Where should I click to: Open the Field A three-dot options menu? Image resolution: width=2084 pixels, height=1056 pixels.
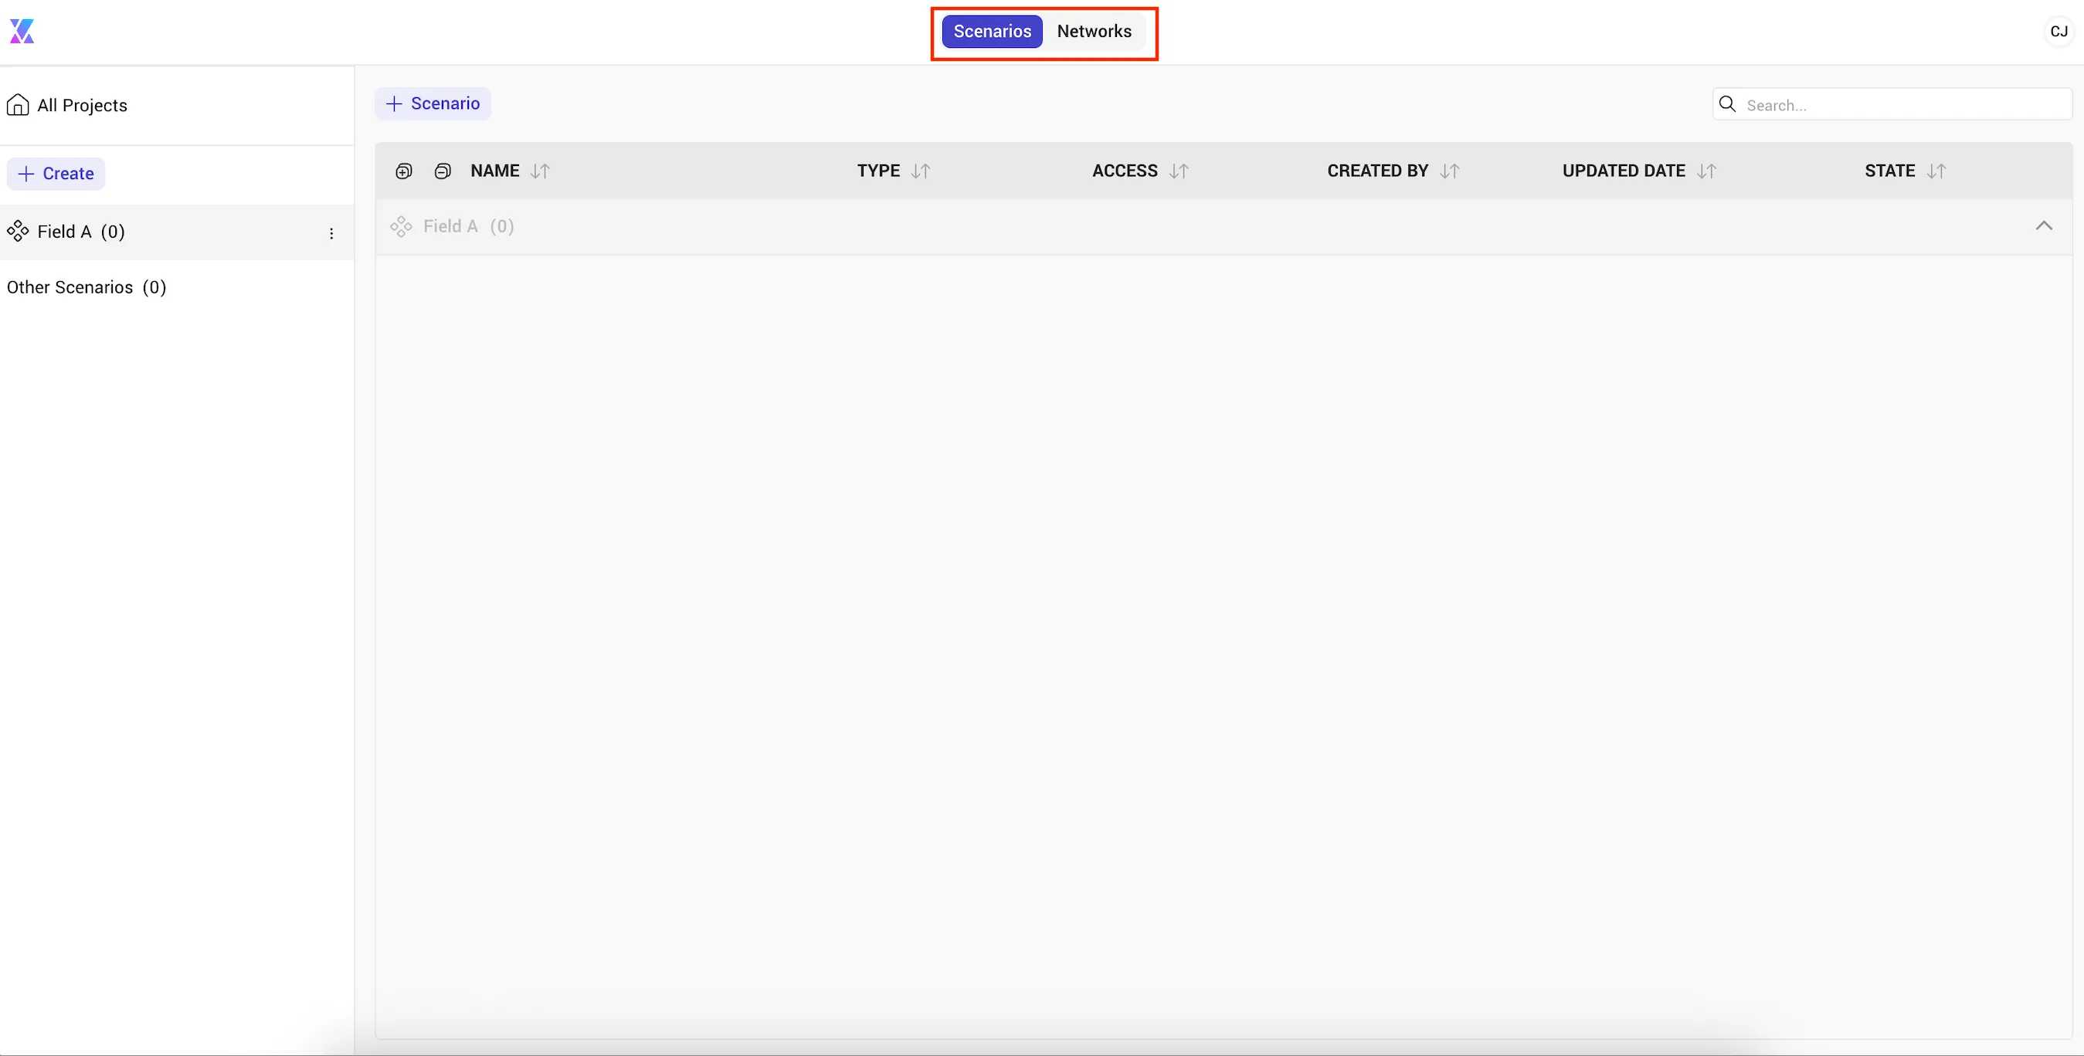tap(331, 233)
